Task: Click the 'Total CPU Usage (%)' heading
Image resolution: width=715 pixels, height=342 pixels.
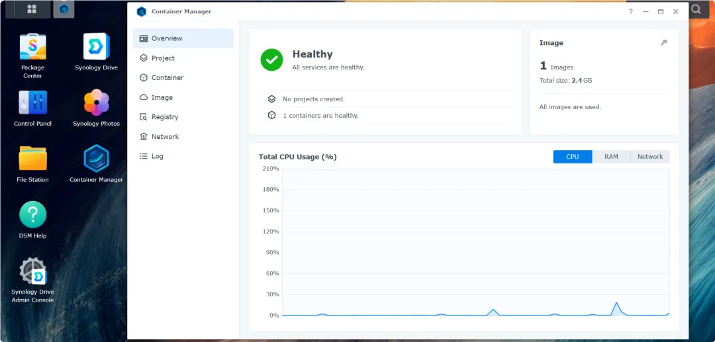Action: point(298,157)
